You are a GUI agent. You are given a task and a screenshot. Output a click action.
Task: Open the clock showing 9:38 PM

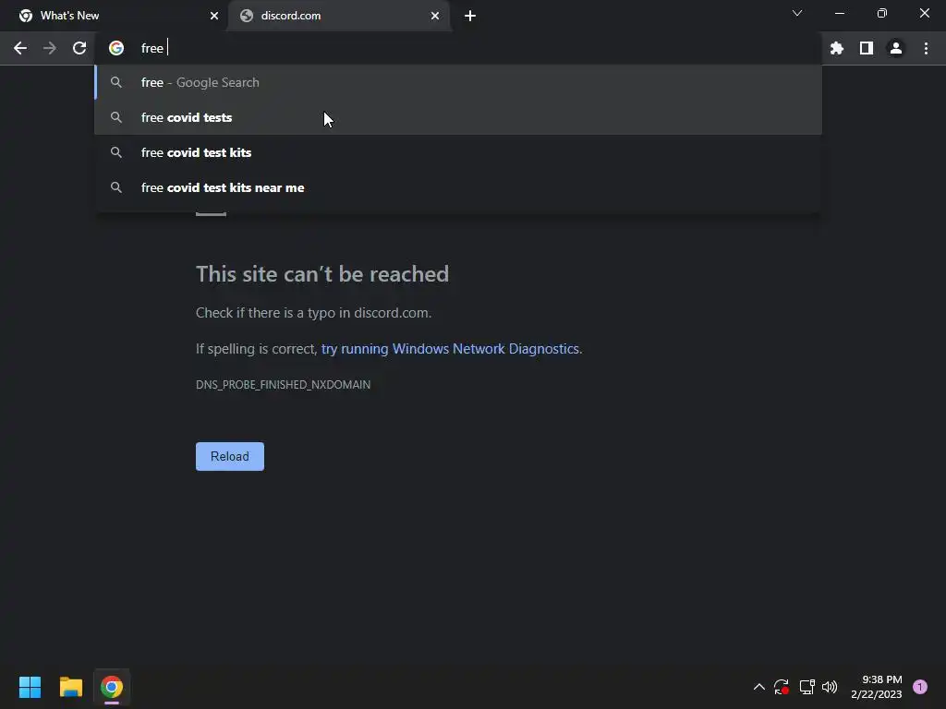pyautogui.click(x=877, y=687)
